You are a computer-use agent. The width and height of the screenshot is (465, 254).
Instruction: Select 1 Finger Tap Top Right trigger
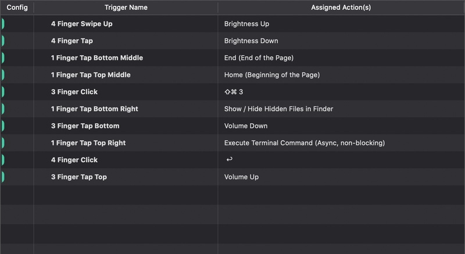[x=88, y=143]
